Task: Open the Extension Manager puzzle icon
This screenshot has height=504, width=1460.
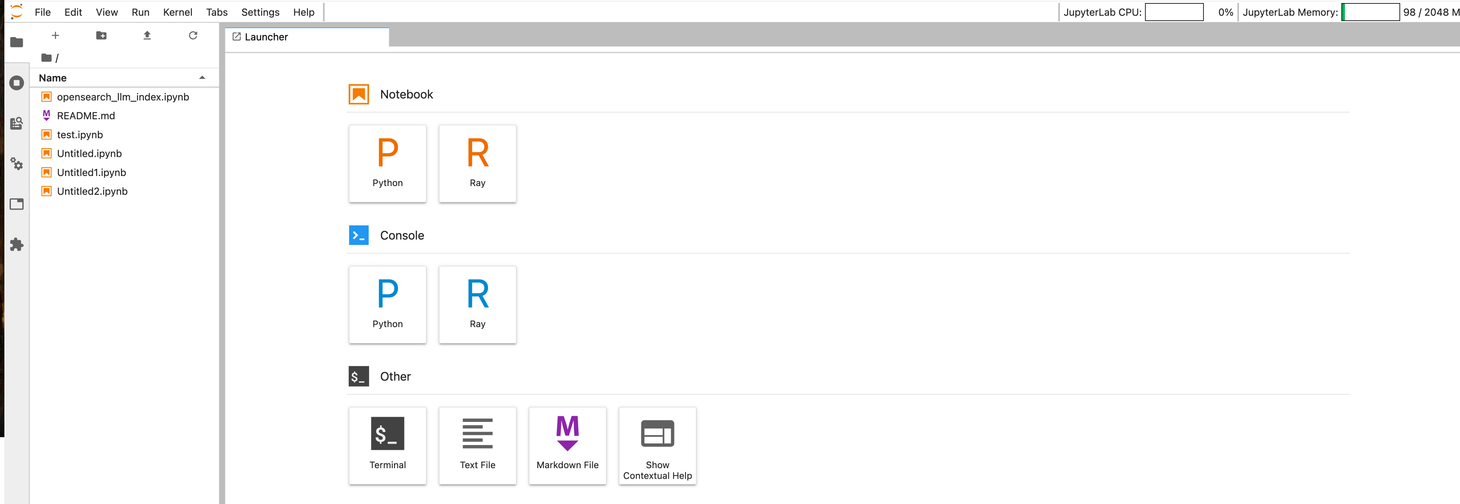Action: (17, 245)
